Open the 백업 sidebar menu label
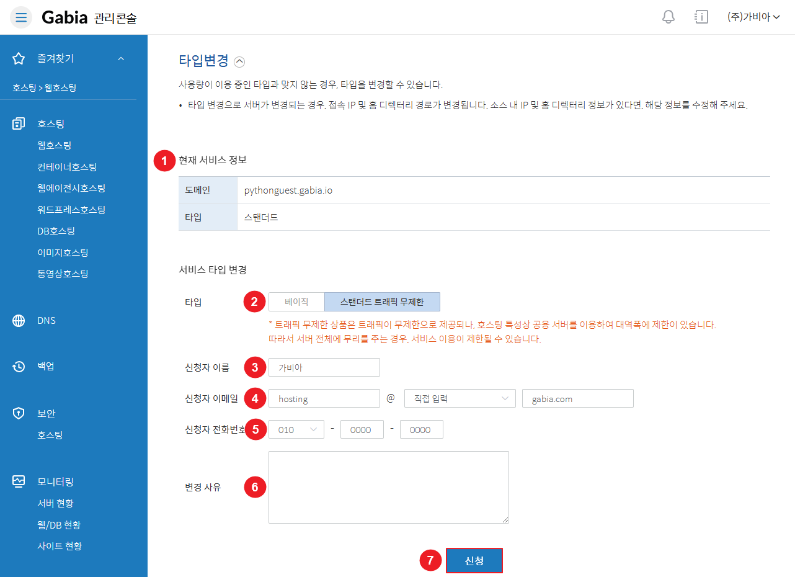Screen dimensions: 795x577 tap(46, 366)
